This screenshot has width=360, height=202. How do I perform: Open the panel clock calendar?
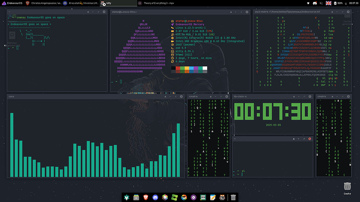click(354, 3)
